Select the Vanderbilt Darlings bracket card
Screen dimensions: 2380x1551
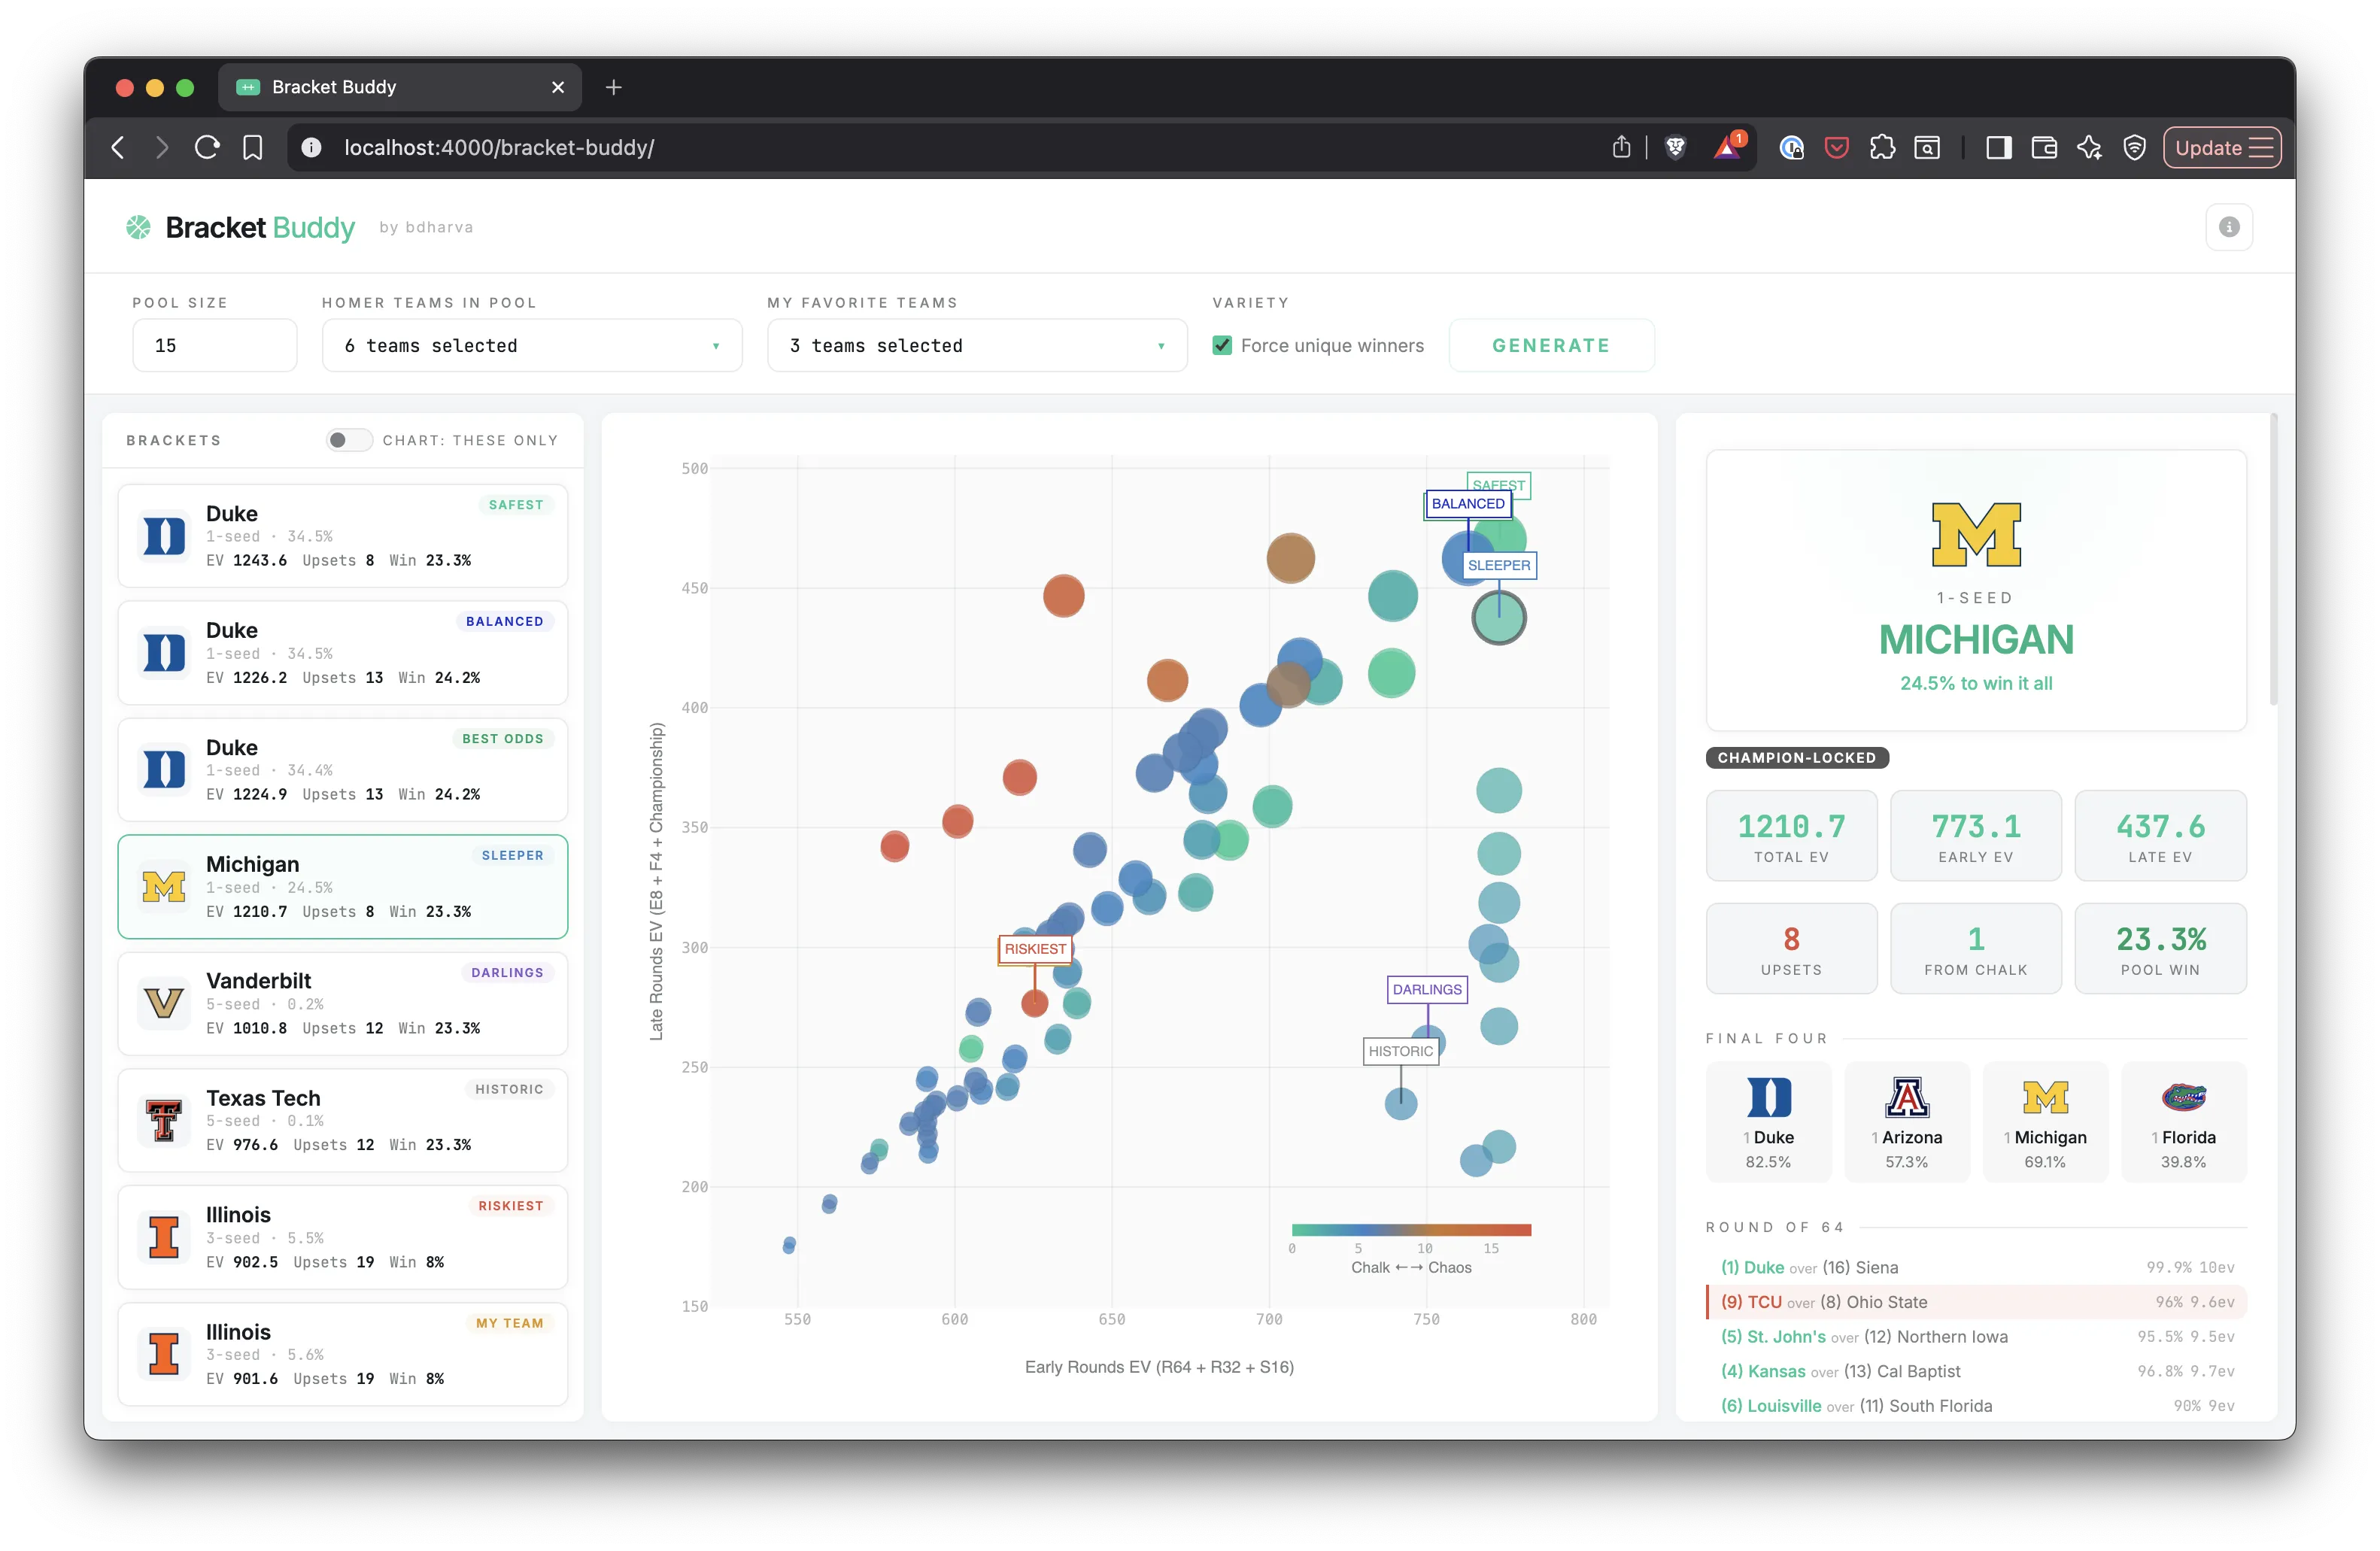point(342,1003)
